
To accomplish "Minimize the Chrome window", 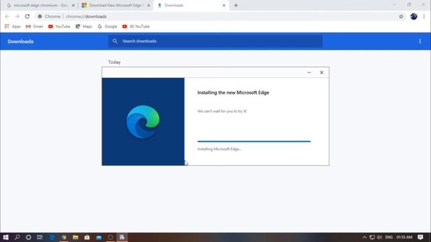I will click(x=395, y=5).
